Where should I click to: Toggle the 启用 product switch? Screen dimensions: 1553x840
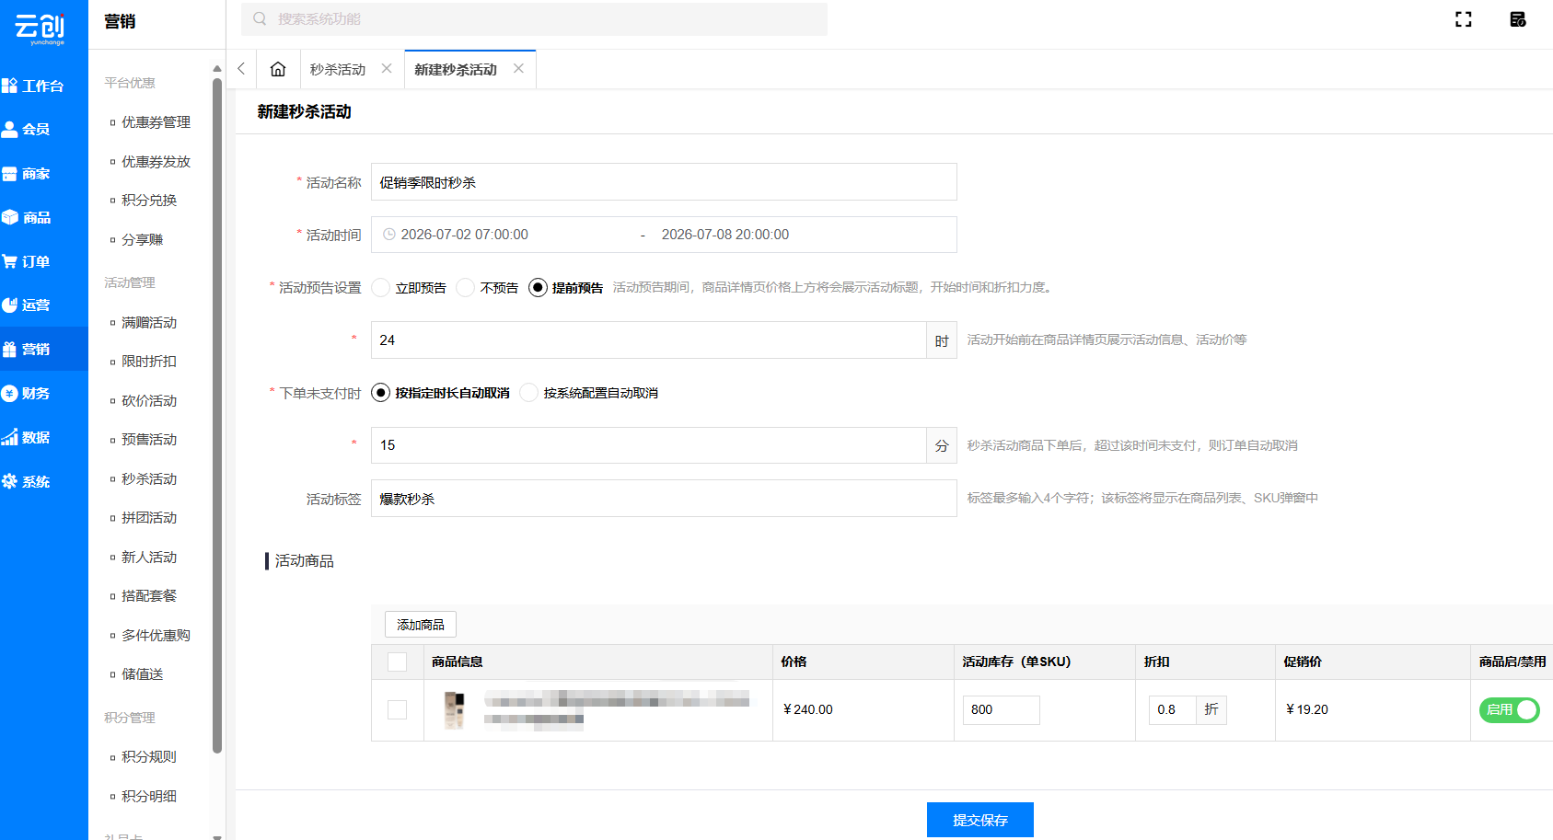[x=1510, y=710]
